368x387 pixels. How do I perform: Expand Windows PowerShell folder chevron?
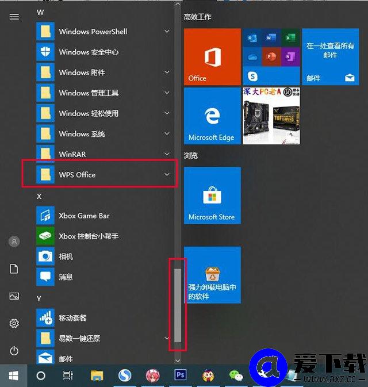(167, 32)
